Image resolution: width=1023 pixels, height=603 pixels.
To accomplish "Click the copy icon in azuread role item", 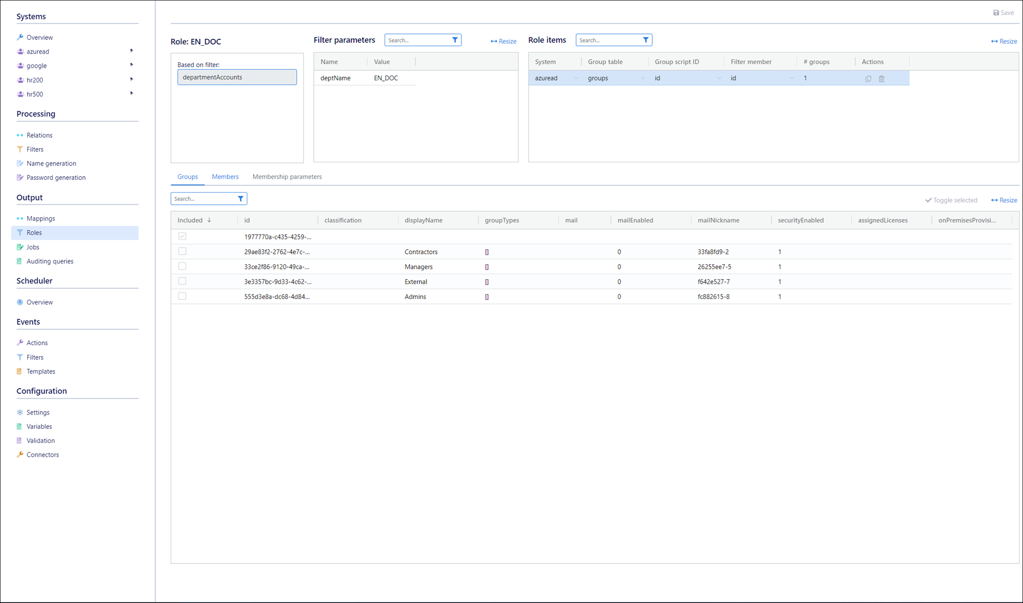I will click(x=868, y=79).
